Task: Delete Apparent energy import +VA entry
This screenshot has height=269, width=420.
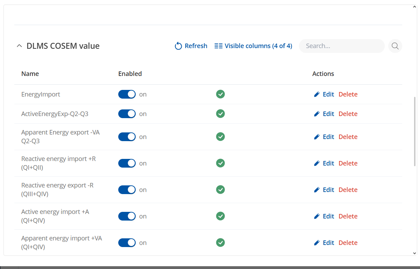Action: coord(348,243)
